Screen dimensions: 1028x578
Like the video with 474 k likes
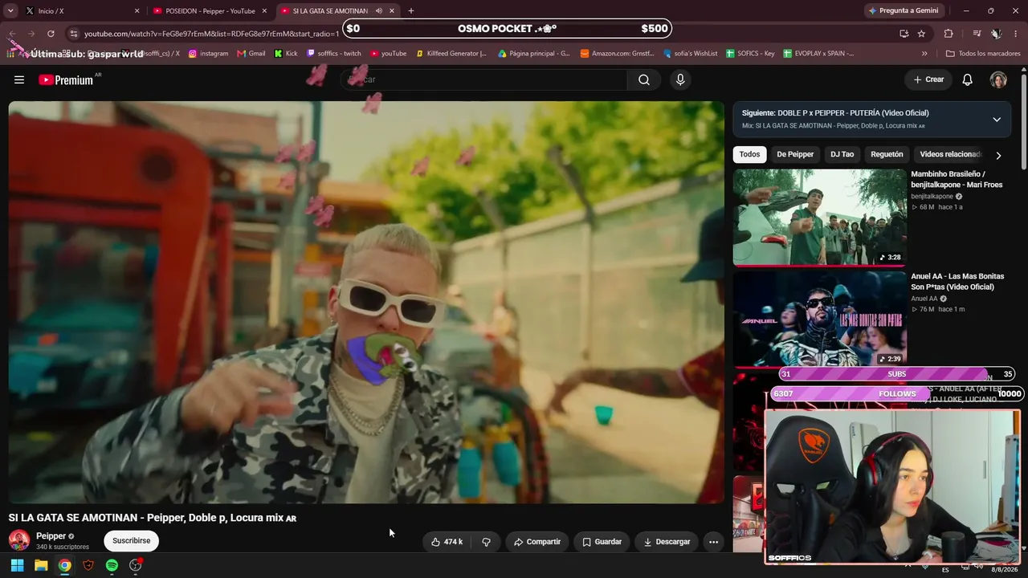coord(447,542)
